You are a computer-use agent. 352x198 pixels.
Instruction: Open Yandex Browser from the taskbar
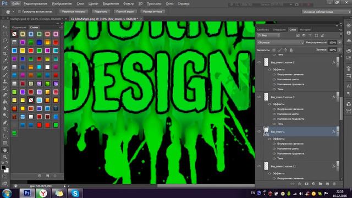pos(43,193)
